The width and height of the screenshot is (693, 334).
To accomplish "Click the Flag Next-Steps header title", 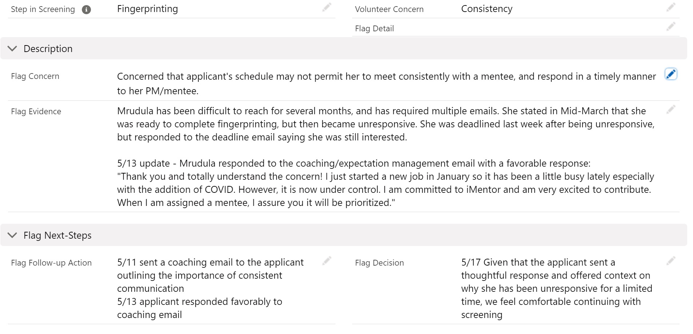I will [x=57, y=235].
